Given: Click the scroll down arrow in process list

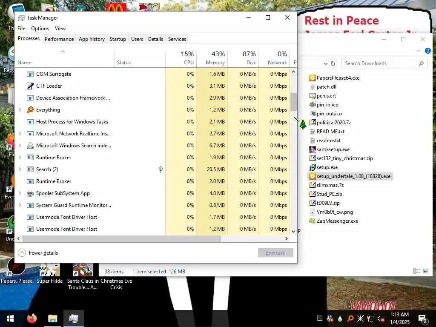Looking at the screenshot, I should tap(294, 231).
